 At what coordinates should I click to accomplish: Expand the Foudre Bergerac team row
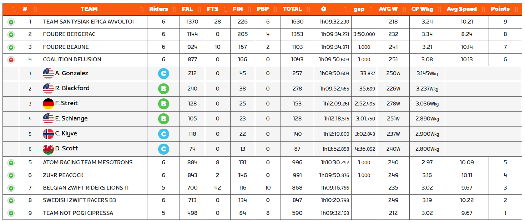(x=11, y=35)
